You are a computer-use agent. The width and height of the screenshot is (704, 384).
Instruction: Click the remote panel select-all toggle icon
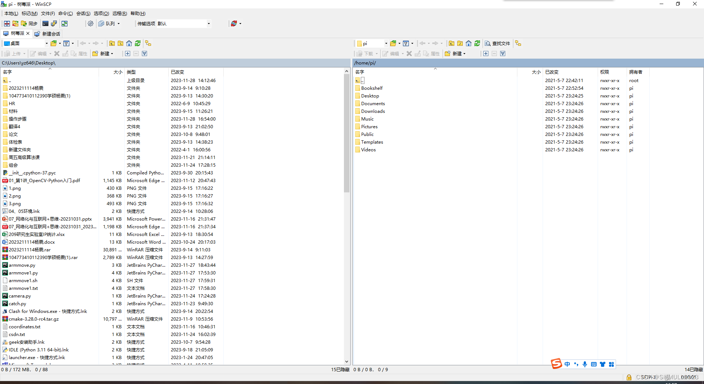coord(503,53)
